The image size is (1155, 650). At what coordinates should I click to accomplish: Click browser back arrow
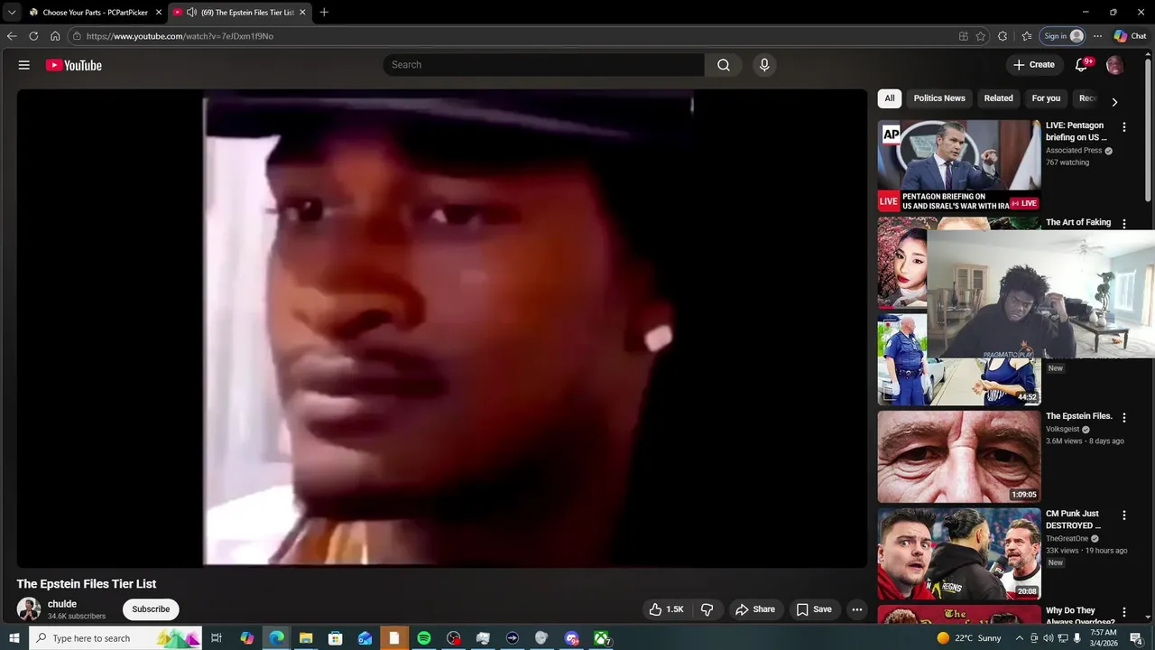12,36
